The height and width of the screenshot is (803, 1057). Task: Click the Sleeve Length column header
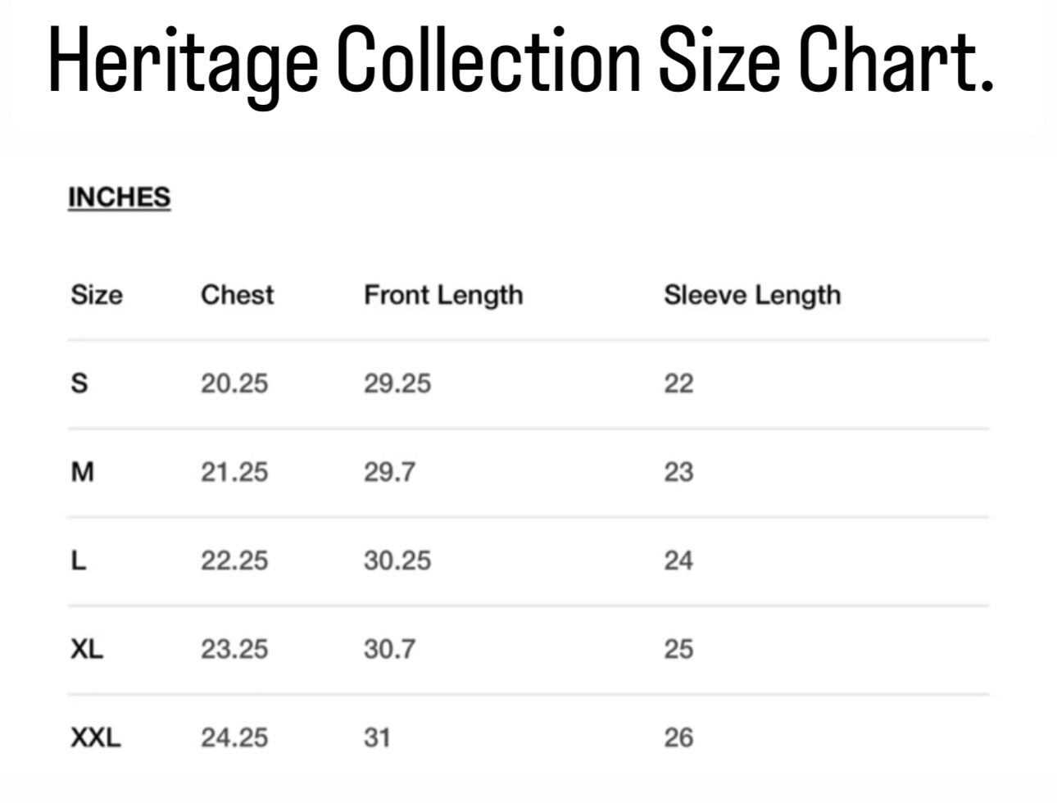click(x=752, y=295)
